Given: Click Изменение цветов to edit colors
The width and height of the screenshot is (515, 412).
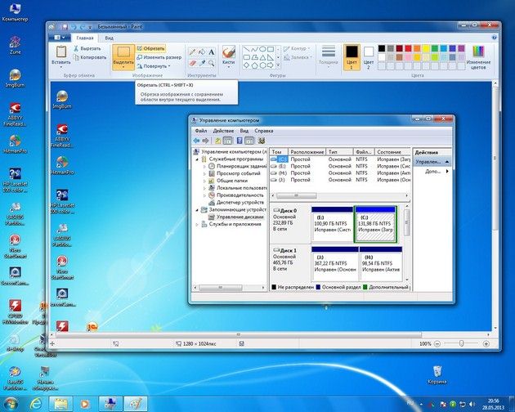Looking at the screenshot, I should (x=478, y=57).
